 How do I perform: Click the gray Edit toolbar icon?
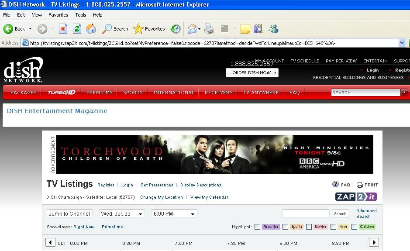click(224, 29)
